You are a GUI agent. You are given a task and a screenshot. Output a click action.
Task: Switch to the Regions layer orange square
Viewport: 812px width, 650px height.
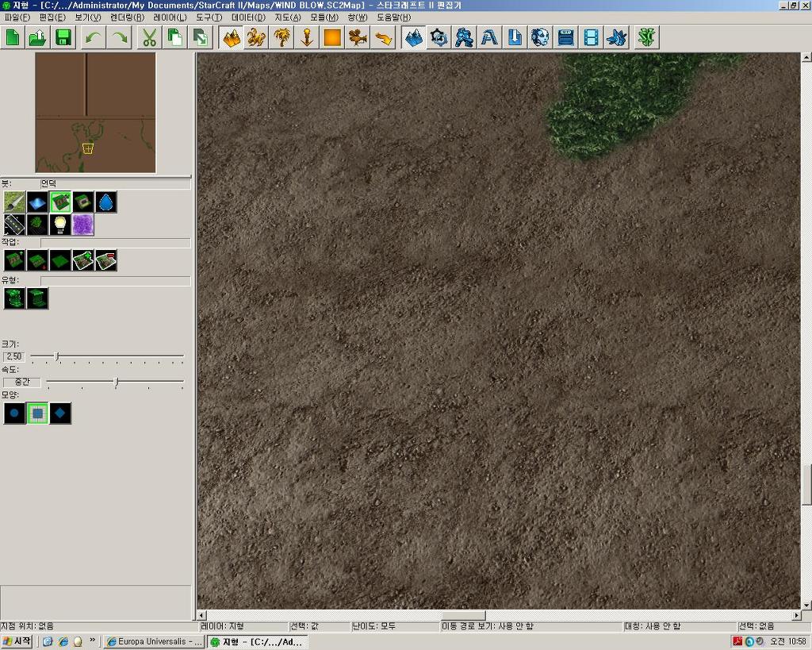point(332,38)
